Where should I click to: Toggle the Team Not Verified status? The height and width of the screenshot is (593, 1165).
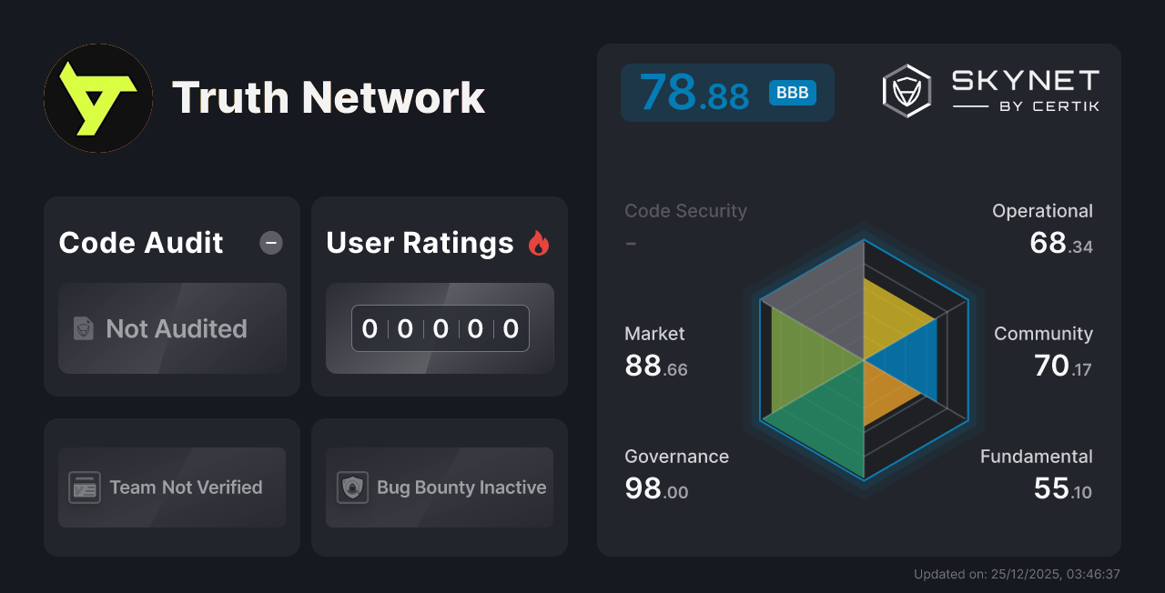(171, 487)
